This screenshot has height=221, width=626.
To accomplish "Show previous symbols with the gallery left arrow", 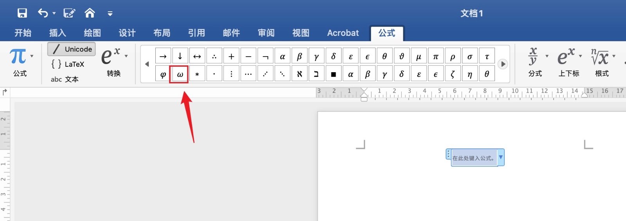I will point(147,64).
